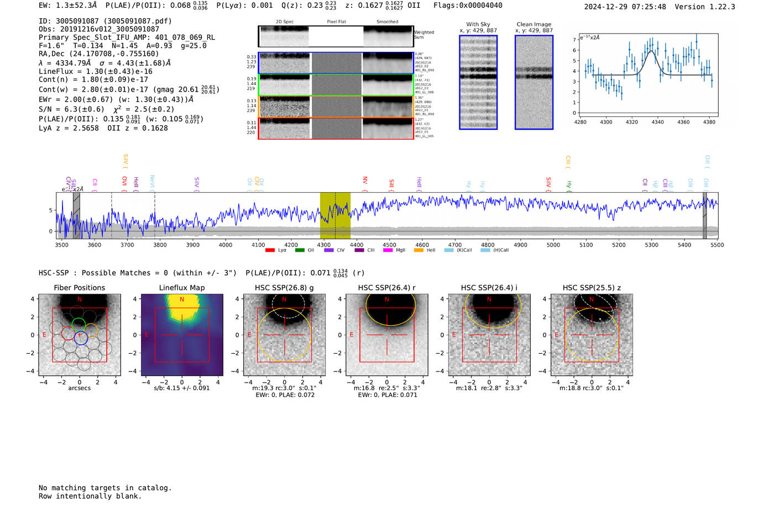Click the 's/b: 4.15 +/- 0.091' caption
This screenshot has width=774, height=526.
click(182, 388)
